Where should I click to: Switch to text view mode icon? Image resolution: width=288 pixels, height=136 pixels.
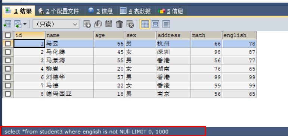[166, 24]
